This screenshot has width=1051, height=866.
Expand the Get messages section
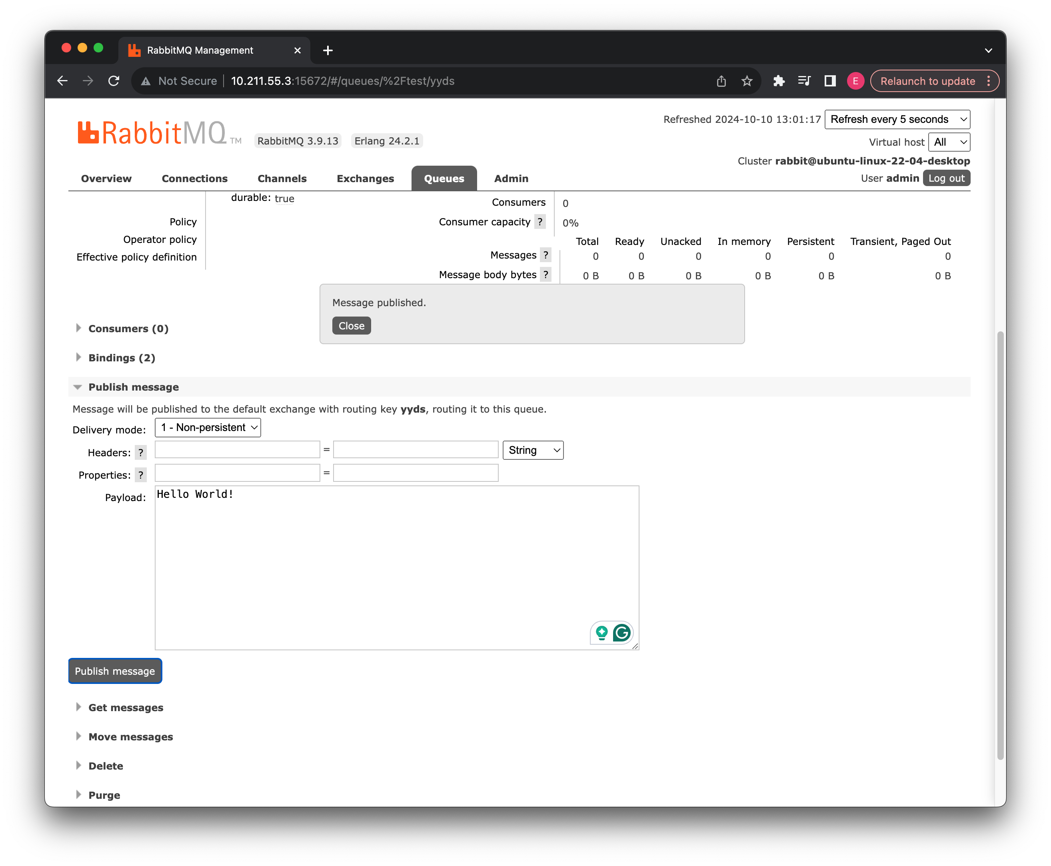tap(126, 708)
